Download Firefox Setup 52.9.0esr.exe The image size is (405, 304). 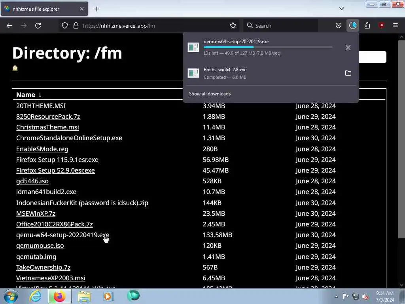[x=55, y=170]
